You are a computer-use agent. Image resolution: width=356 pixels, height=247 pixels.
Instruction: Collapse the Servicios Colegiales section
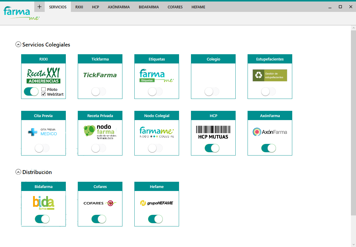(x=18, y=44)
